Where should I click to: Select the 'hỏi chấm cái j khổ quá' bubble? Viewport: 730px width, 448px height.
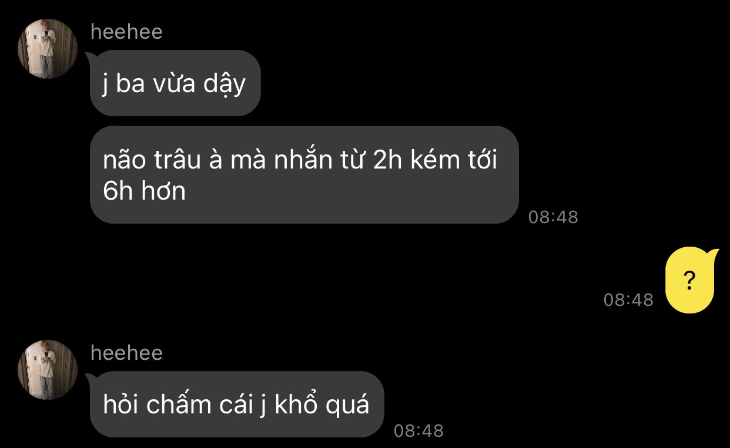[237, 404]
